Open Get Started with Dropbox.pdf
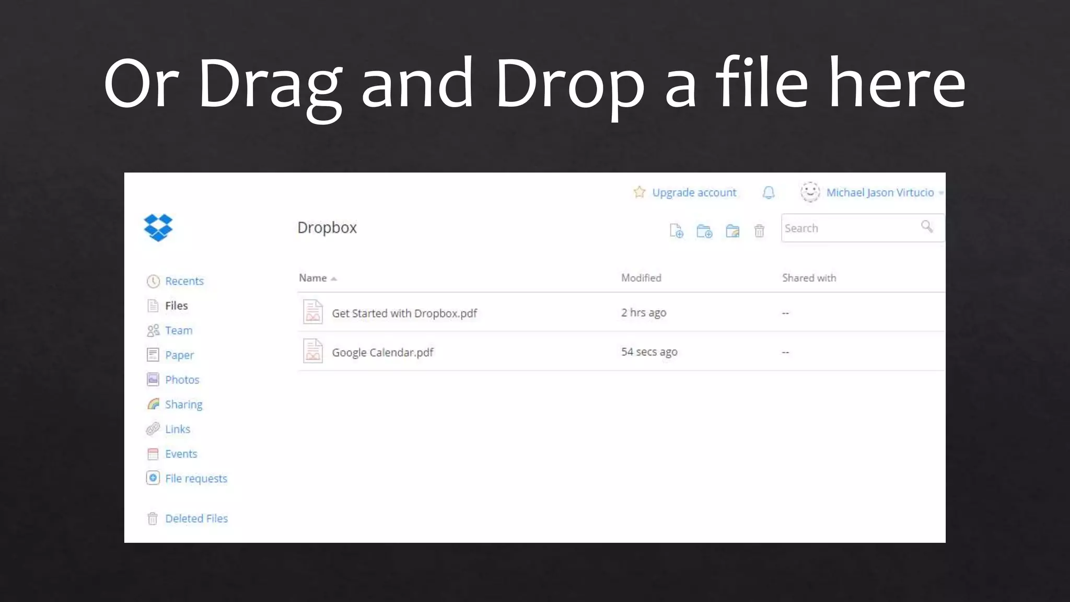The image size is (1070, 602). (x=404, y=313)
